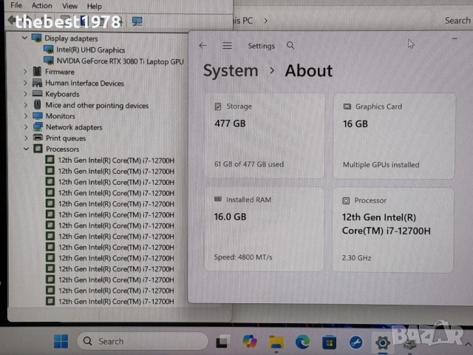Open the Settings hamburger navigation menu
Viewport: 473px width, 355px height.
[227, 46]
